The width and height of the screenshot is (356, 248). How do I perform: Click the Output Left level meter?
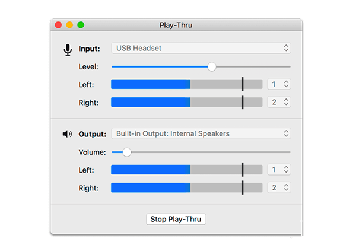[186, 170]
